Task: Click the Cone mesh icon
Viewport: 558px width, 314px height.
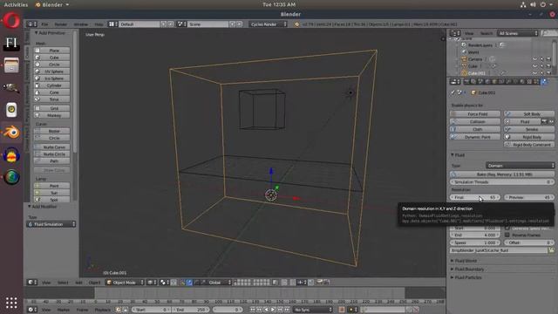Action: tap(37, 92)
